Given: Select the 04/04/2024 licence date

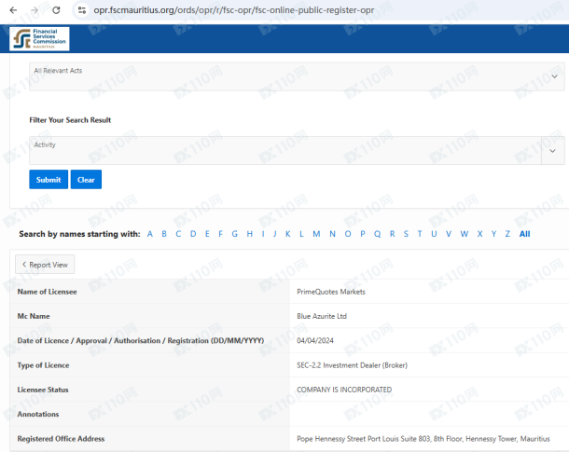Looking at the screenshot, I should (315, 340).
